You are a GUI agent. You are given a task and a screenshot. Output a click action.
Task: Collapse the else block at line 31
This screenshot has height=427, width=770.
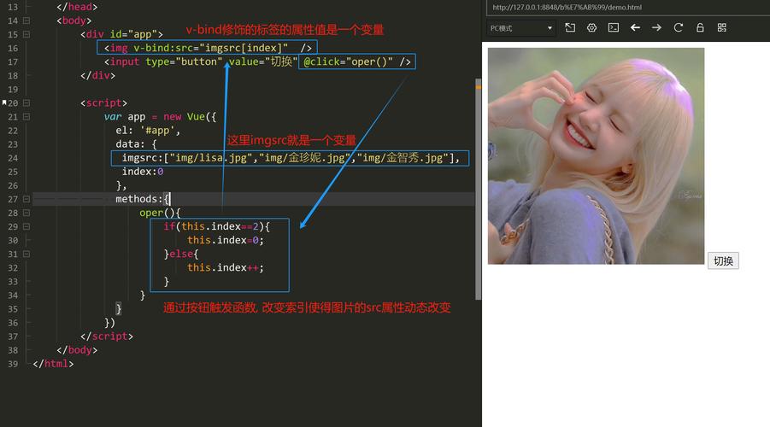(26, 254)
